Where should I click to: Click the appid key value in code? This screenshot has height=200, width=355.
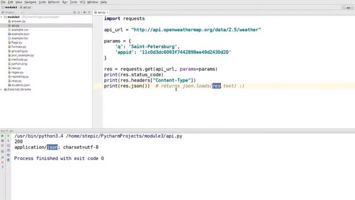(x=185, y=52)
